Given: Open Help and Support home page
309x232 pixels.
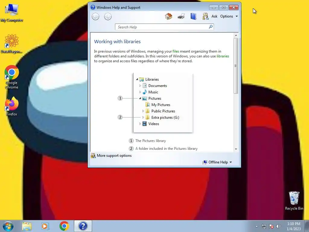Looking at the screenshot, I should coord(168,16).
